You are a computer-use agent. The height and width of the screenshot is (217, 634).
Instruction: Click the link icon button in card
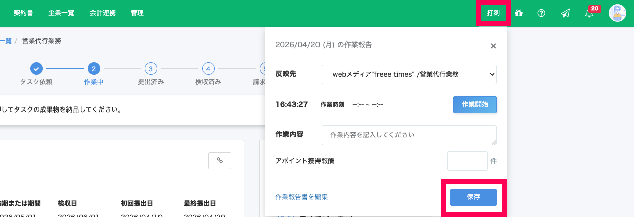click(220, 160)
